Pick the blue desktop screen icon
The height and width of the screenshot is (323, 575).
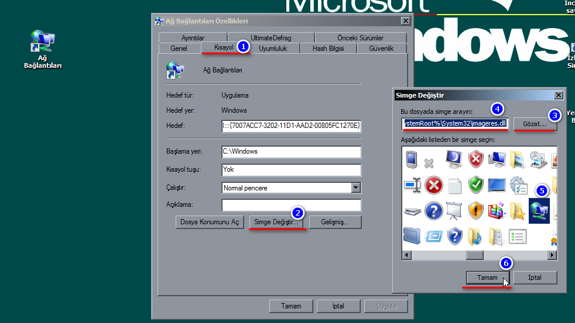point(497,185)
